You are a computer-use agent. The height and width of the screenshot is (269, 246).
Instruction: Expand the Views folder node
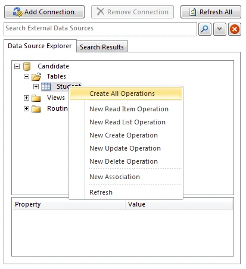26,98
